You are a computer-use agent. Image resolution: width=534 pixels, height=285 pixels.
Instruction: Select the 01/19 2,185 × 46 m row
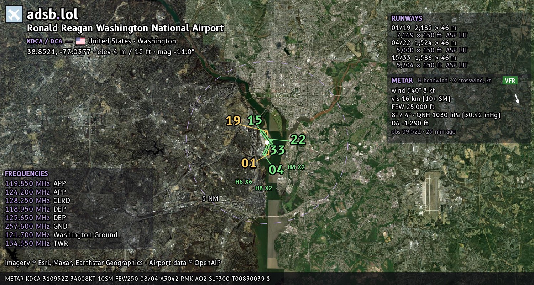pos(424,27)
